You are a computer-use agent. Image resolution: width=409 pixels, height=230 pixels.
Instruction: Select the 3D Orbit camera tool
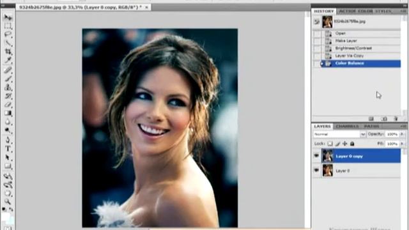point(8,185)
